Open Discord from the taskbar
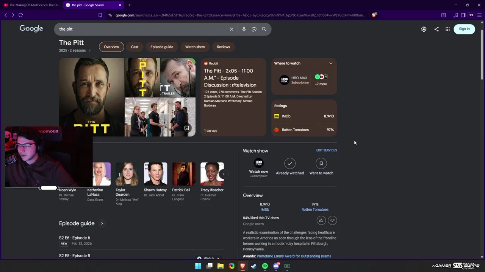485x272 pixels. pyautogui.click(x=276, y=266)
